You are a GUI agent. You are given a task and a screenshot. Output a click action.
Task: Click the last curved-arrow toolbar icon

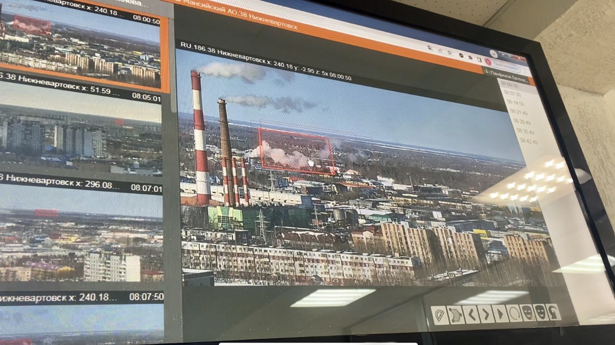(553, 312)
